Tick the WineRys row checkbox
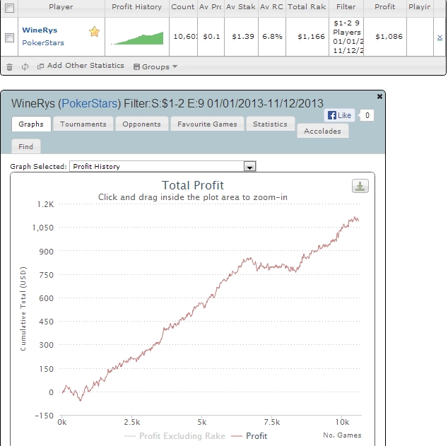The image size is (448, 446). click(9, 37)
